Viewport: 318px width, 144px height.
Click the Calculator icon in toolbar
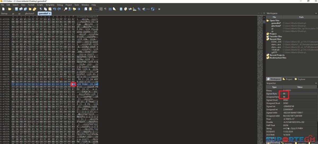pos(121,9)
